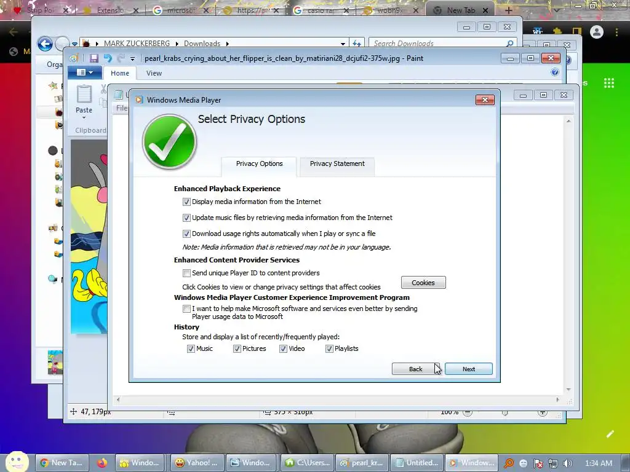Open the Privacy Options tab
This screenshot has width=630, height=472.
tap(259, 163)
